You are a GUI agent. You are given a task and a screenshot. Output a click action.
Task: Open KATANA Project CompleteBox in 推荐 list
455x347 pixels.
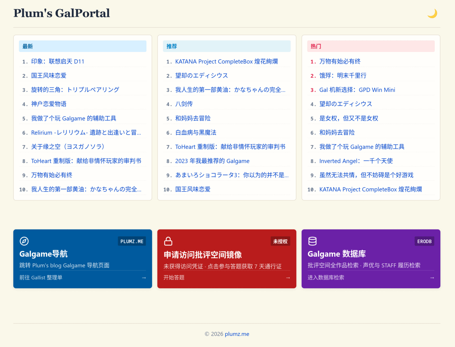(226, 61)
